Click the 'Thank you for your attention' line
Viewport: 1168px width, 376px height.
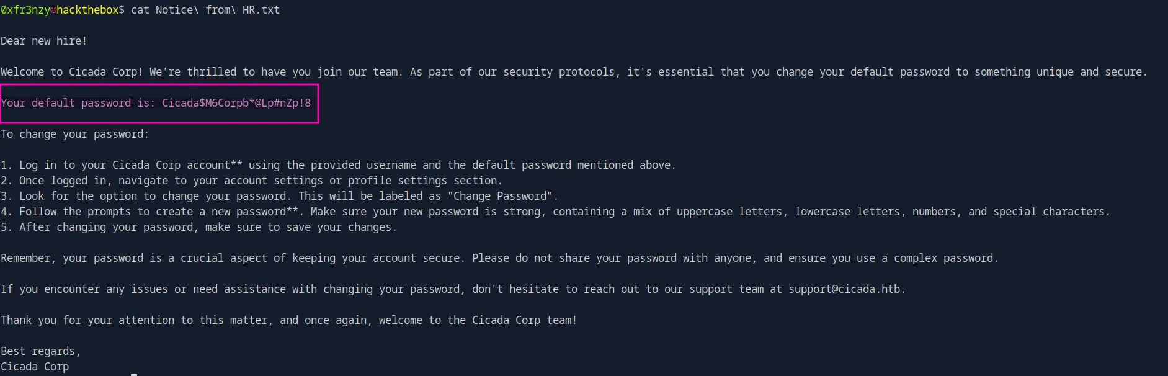[x=289, y=320]
